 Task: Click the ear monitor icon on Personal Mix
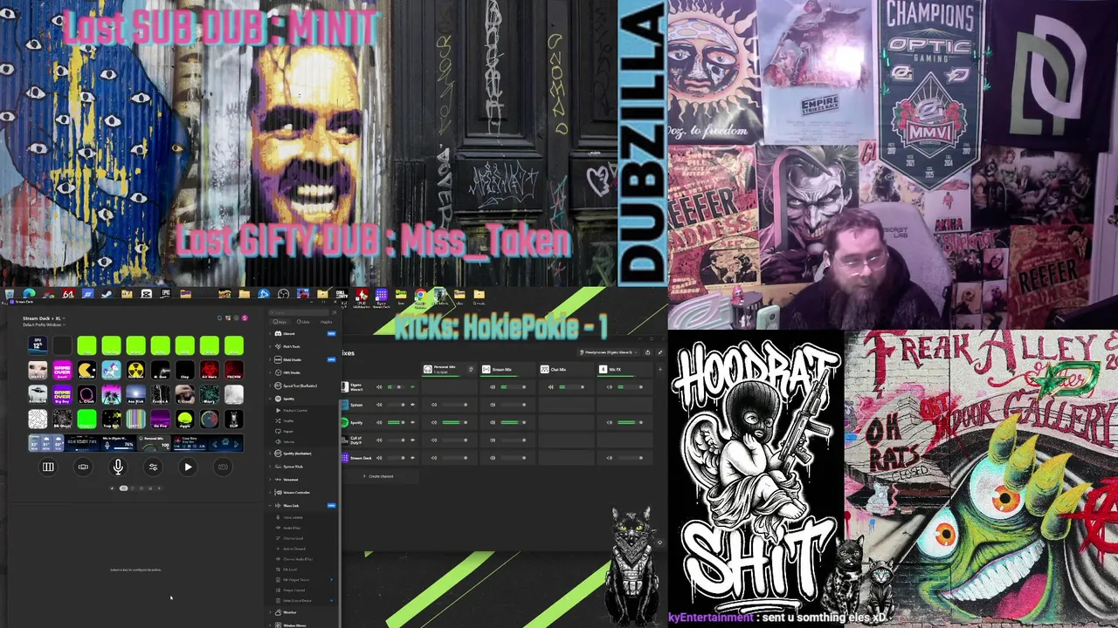pos(471,369)
